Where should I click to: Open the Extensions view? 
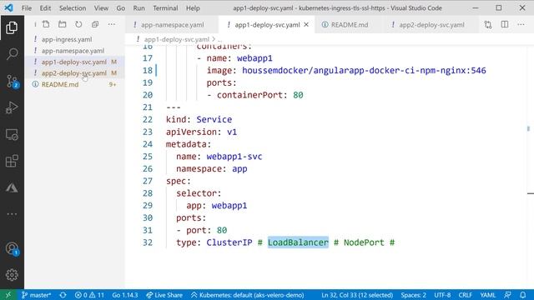click(12, 161)
